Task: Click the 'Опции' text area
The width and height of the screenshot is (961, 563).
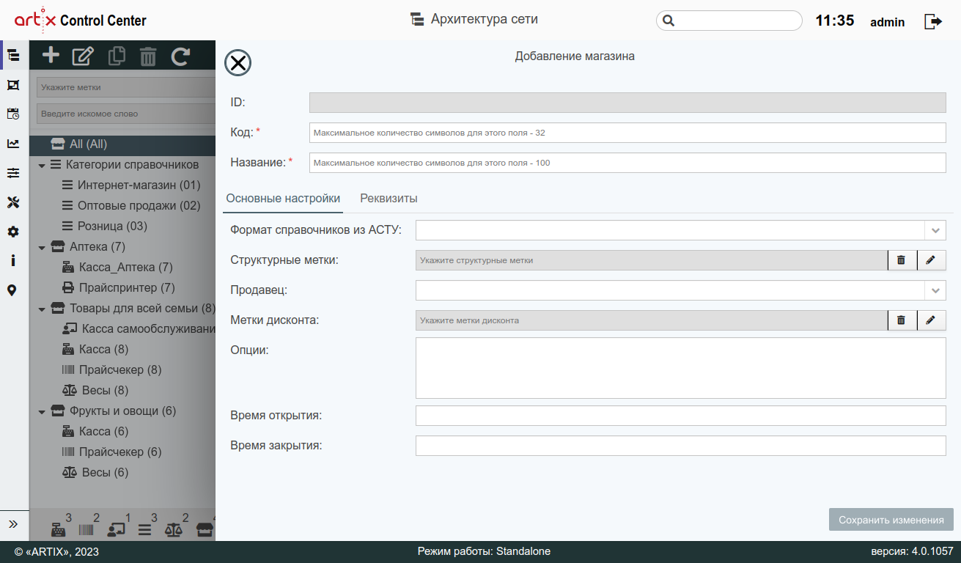Action: tap(680, 368)
